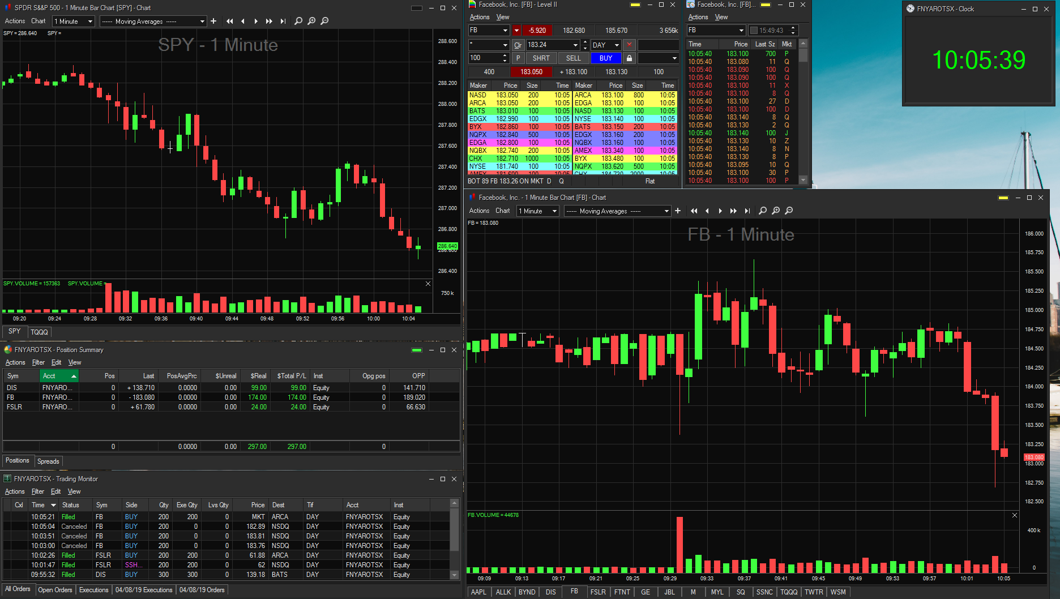Click the Clr button

coord(518,45)
